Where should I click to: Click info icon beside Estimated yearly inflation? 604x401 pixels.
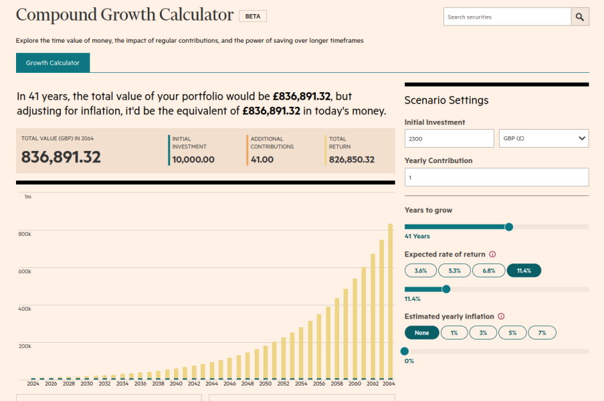(x=501, y=316)
